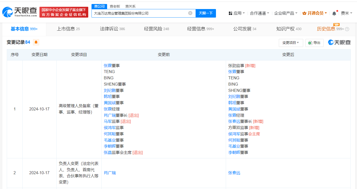The height and width of the screenshot is (189, 357).
Task: Open the 变更项目 filter dropdown
Action: pyautogui.click(x=291, y=43)
